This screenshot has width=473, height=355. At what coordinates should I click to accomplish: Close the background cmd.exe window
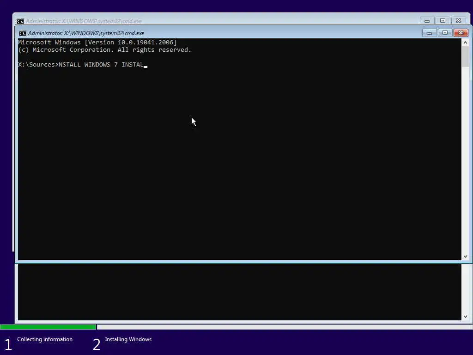click(x=458, y=20)
